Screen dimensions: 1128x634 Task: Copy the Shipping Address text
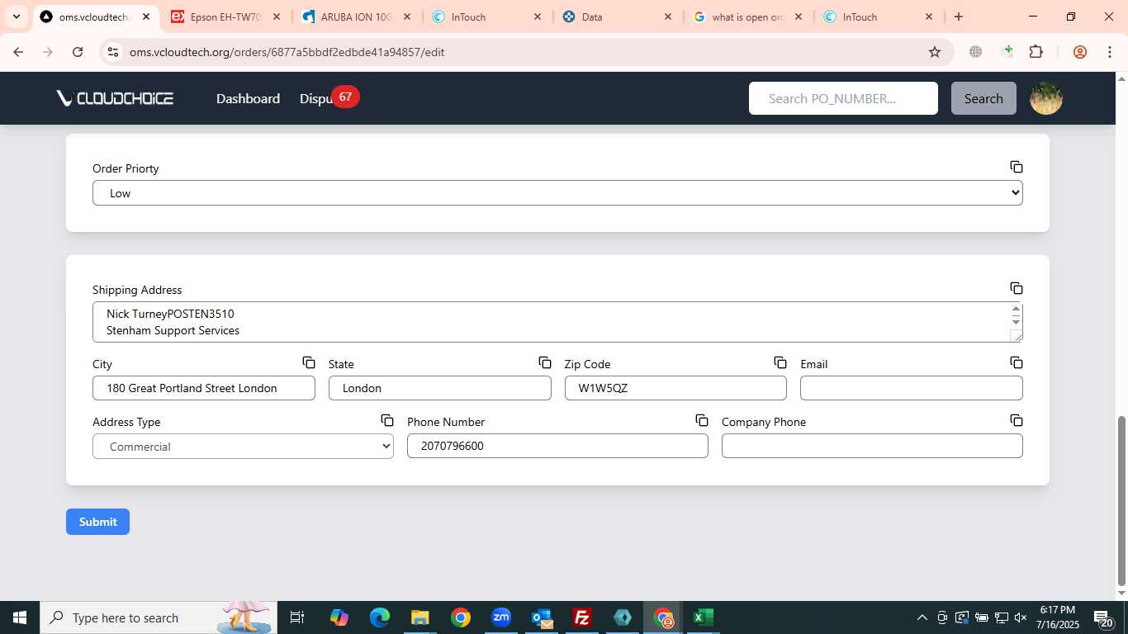pyautogui.click(x=1017, y=288)
